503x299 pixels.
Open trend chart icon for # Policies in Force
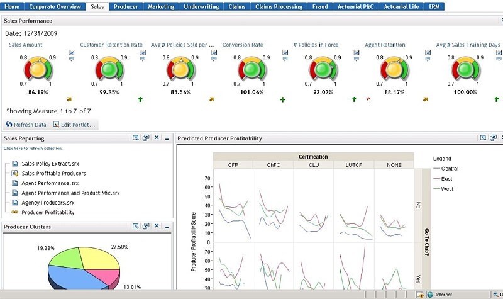coord(357,52)
